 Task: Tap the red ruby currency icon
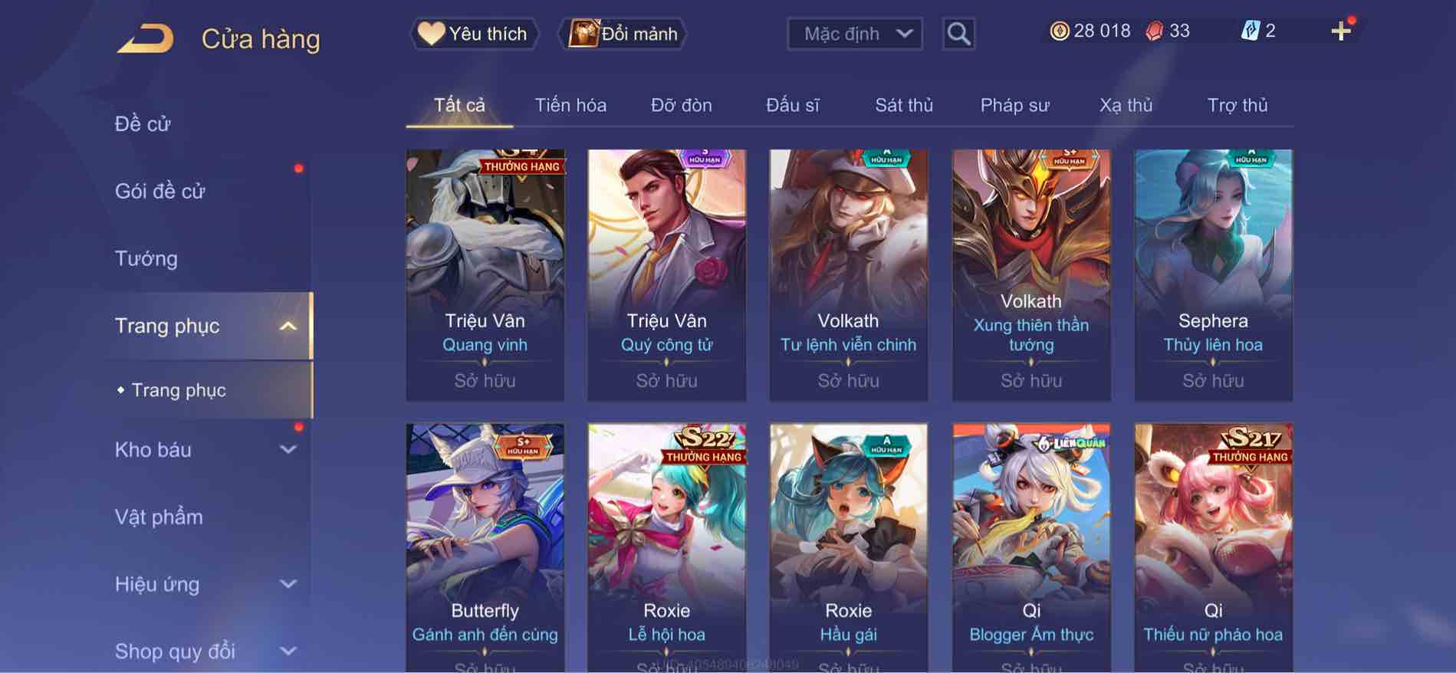(1154, 31)
